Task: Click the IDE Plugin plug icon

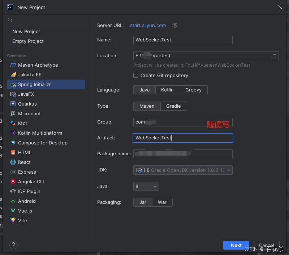Action: [x=13, y=192]
